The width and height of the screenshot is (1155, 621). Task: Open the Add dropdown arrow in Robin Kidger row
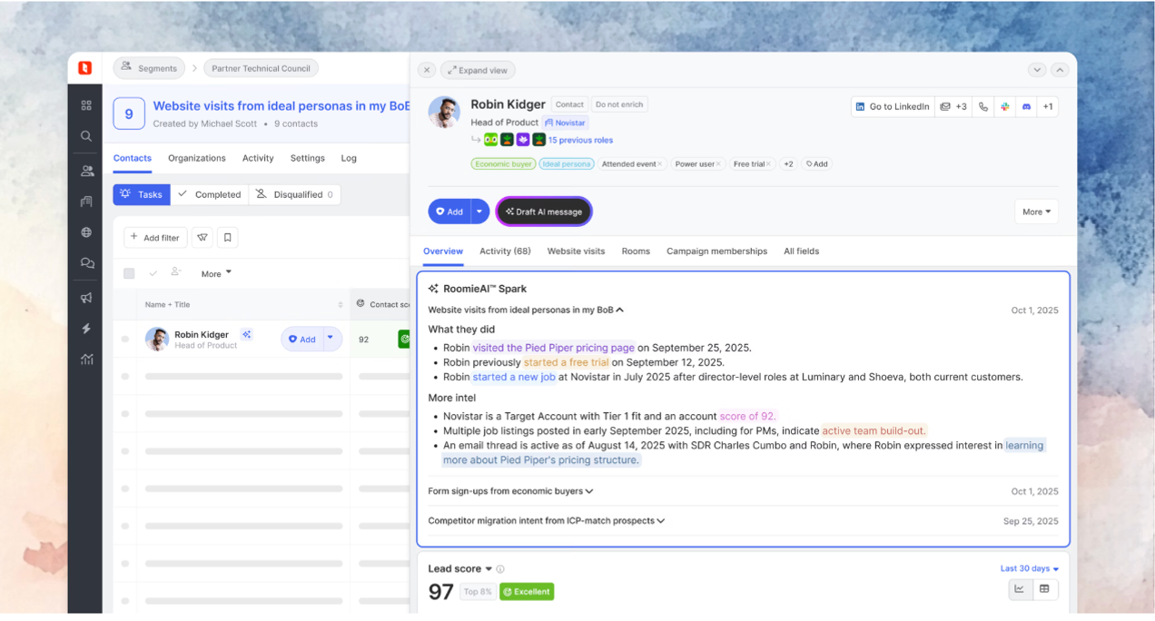point(331,339)
